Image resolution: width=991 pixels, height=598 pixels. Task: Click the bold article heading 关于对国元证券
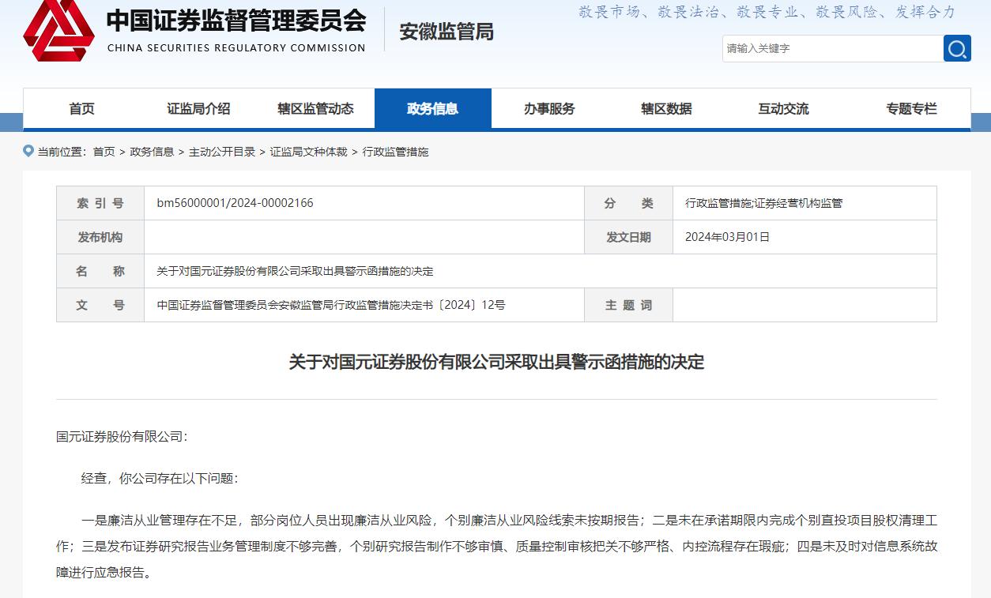pyautogui.click(x=496, y=362)
